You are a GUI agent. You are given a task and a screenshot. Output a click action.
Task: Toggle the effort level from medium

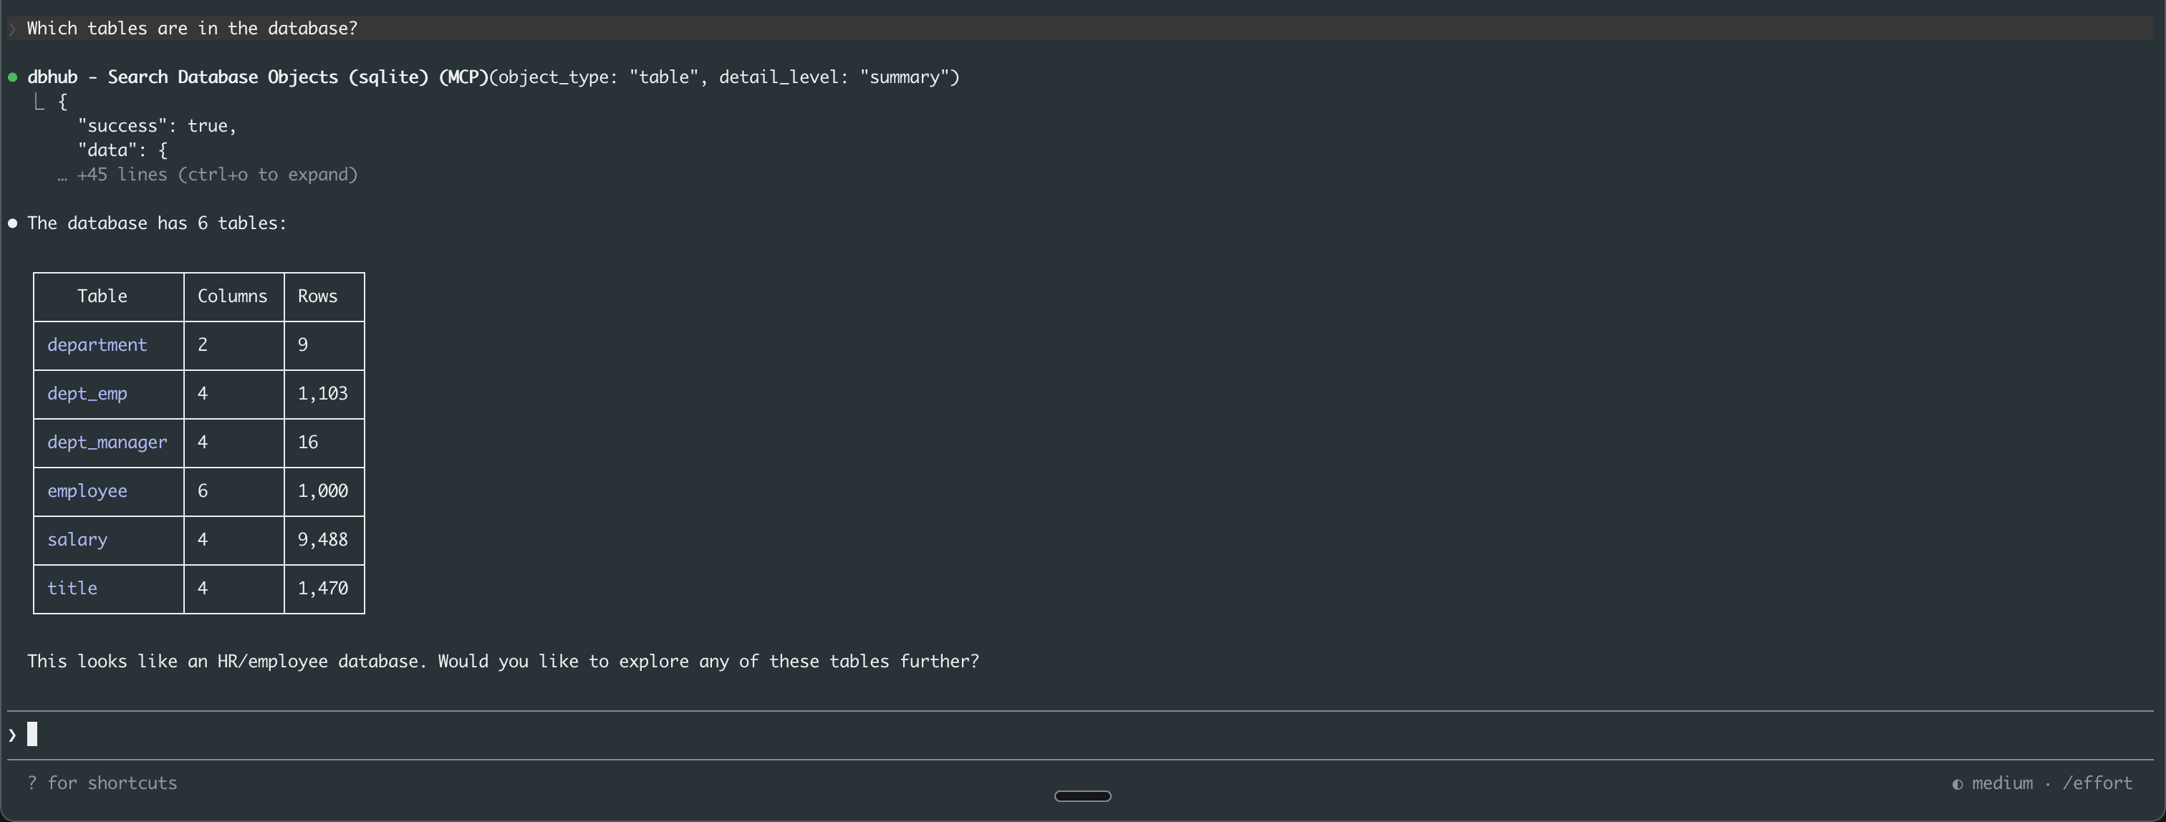point(2003,783)
